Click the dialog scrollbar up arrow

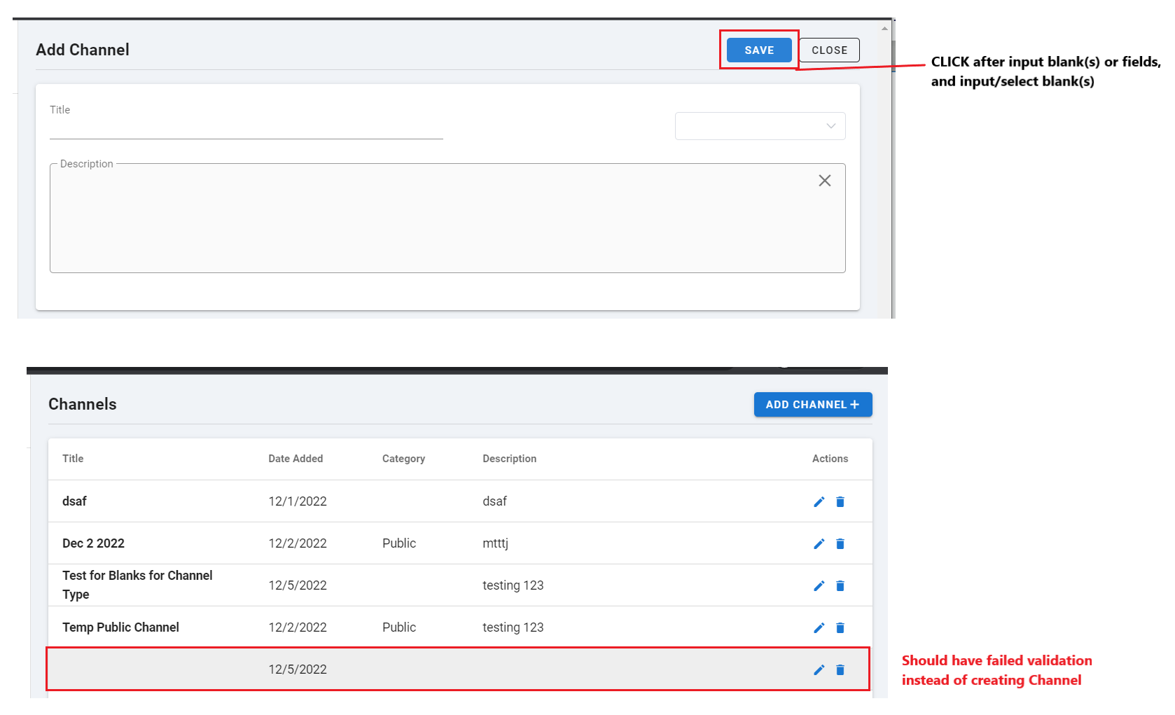point(884,29)
